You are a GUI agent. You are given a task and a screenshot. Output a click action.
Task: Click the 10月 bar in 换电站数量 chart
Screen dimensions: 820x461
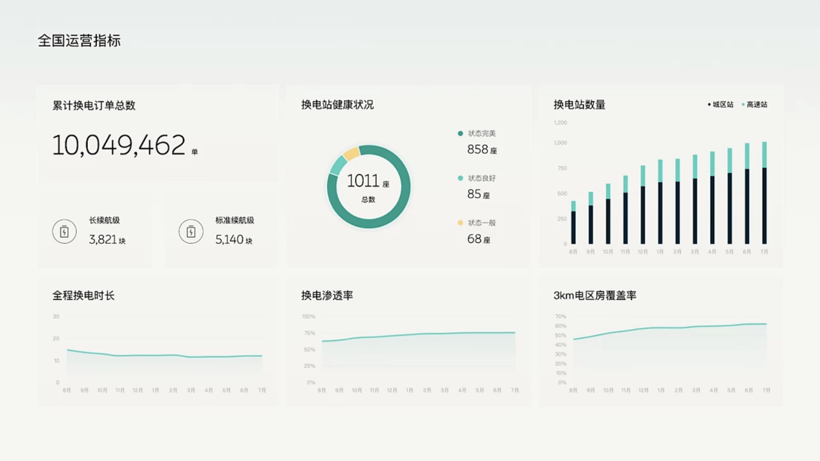(x=608, y=214)
